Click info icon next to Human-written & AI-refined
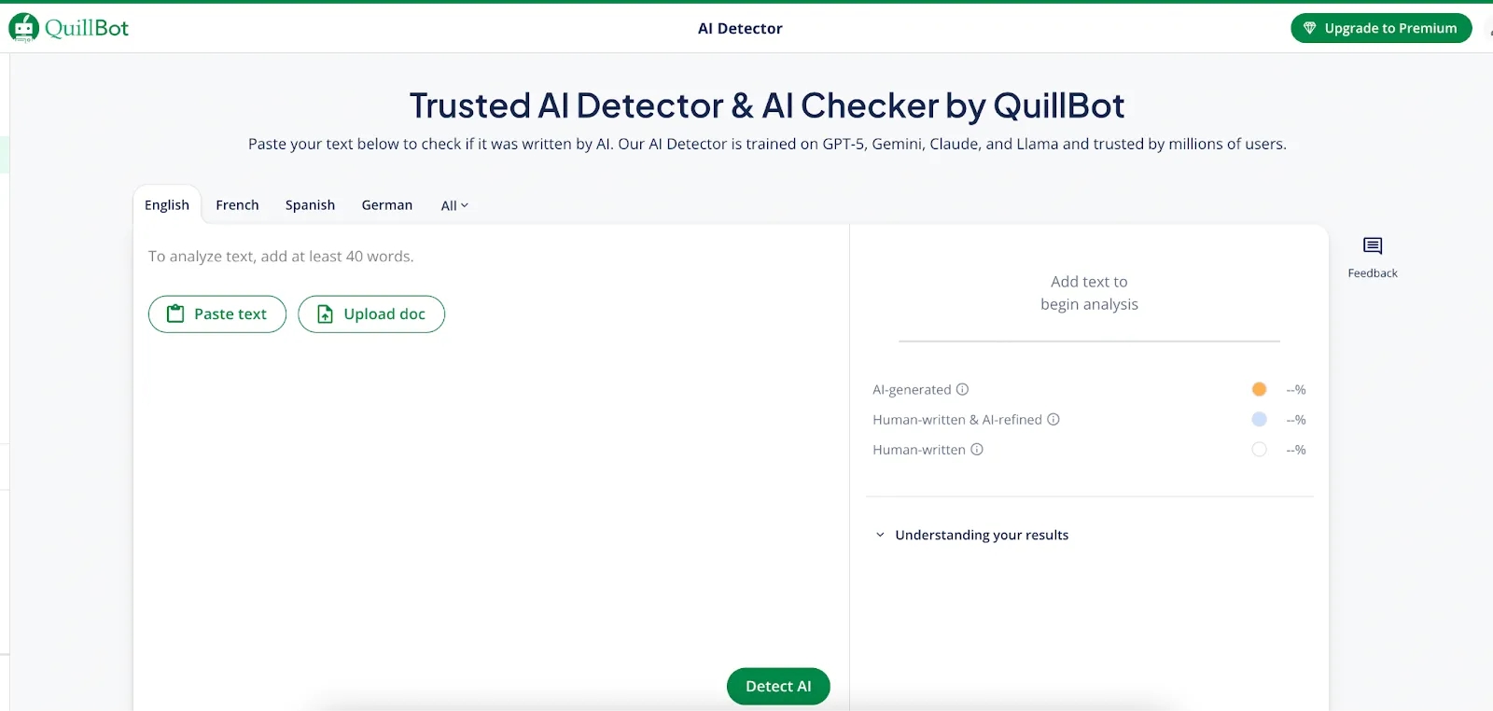The image size is (1493, 711). (x=1053, y=419)
